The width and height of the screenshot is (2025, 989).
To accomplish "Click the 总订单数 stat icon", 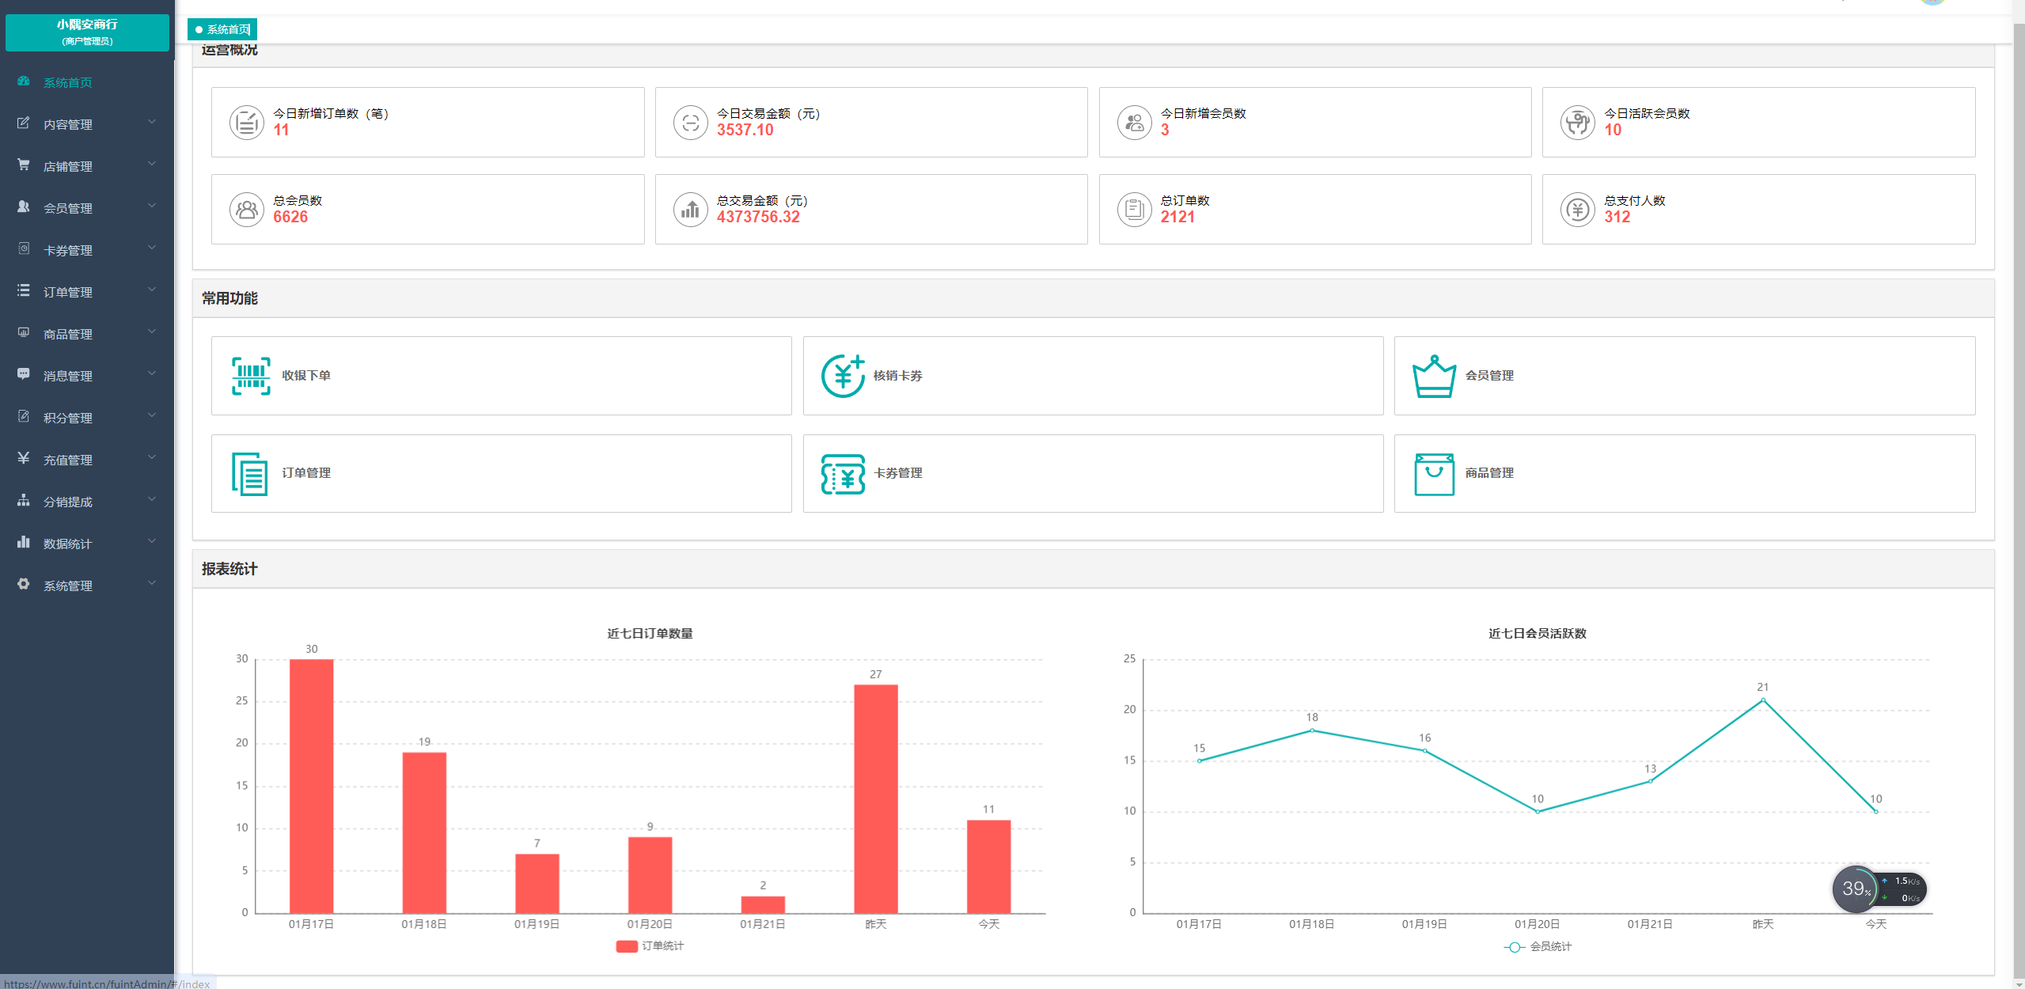I will [x=1135, y=210].
